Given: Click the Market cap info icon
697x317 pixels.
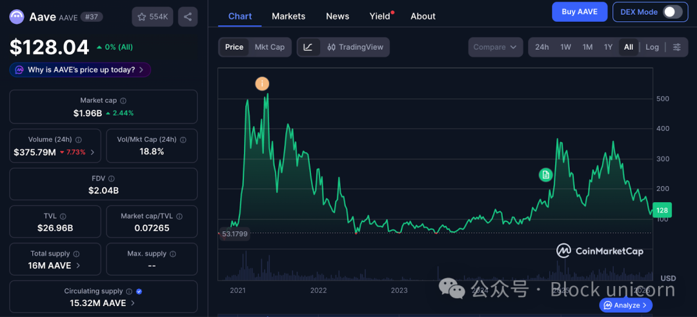Looking at the screenshot, I should coord(123,101).
